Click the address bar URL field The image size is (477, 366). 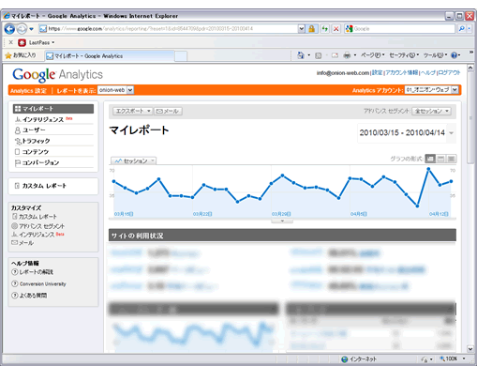click(169, 29)
